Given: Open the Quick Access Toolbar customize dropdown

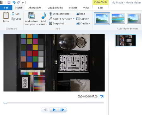Looking at the screenshot, I should 23,3.
